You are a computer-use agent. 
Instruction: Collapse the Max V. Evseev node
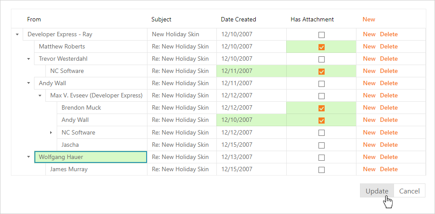click(40, 95)
